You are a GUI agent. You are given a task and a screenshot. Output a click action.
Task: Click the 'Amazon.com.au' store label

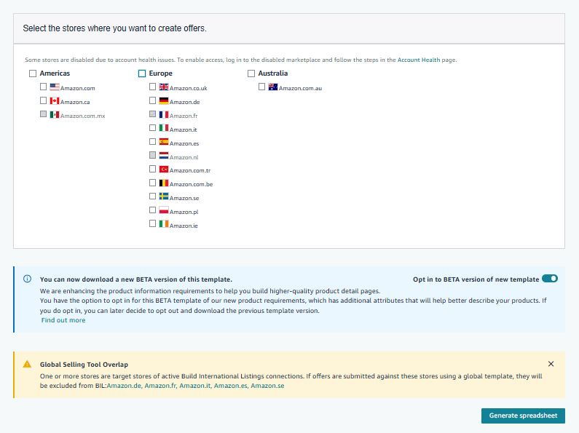click(300, 88)
